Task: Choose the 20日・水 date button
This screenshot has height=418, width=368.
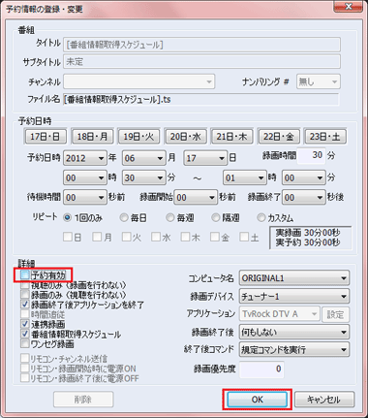Action: tap(186, 137)
